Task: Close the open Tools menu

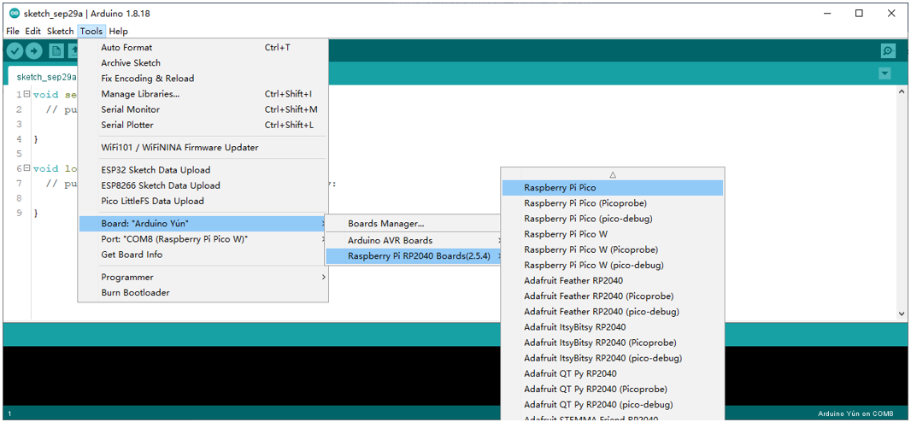Action: pyautogui.click(x=91, y=32)
